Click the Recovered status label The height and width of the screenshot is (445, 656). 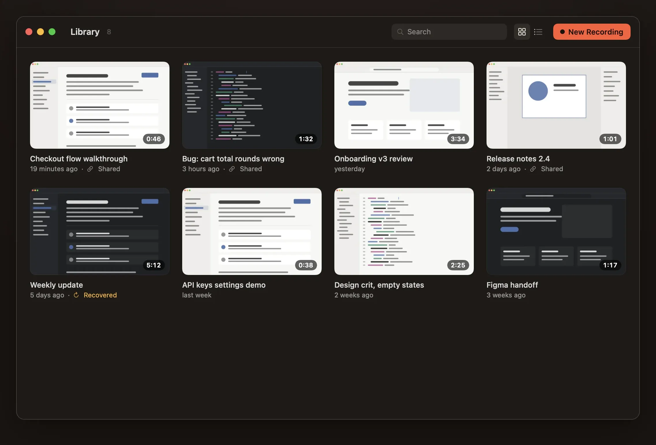pyautogui.click(x=100, y=295)
